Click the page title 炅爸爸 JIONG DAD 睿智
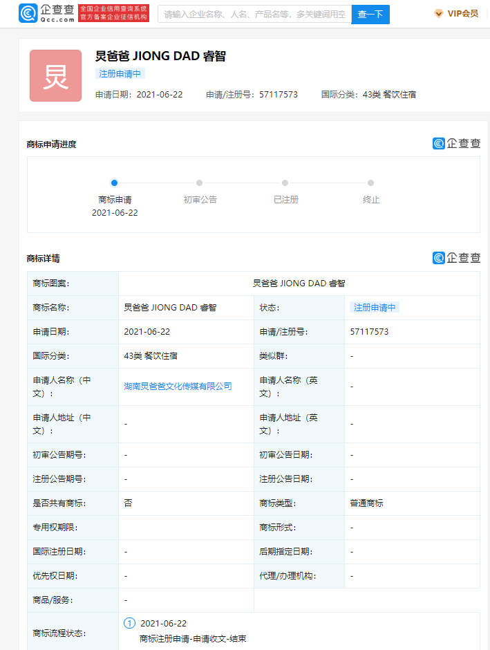 coord(160,56)
